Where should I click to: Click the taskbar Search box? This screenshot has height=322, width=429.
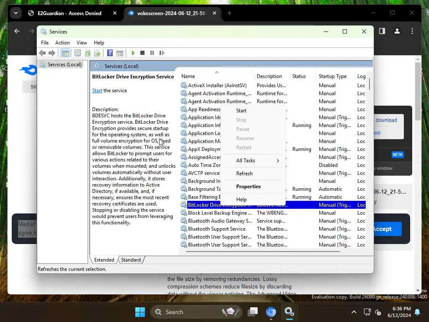click(x=197, y=312)
